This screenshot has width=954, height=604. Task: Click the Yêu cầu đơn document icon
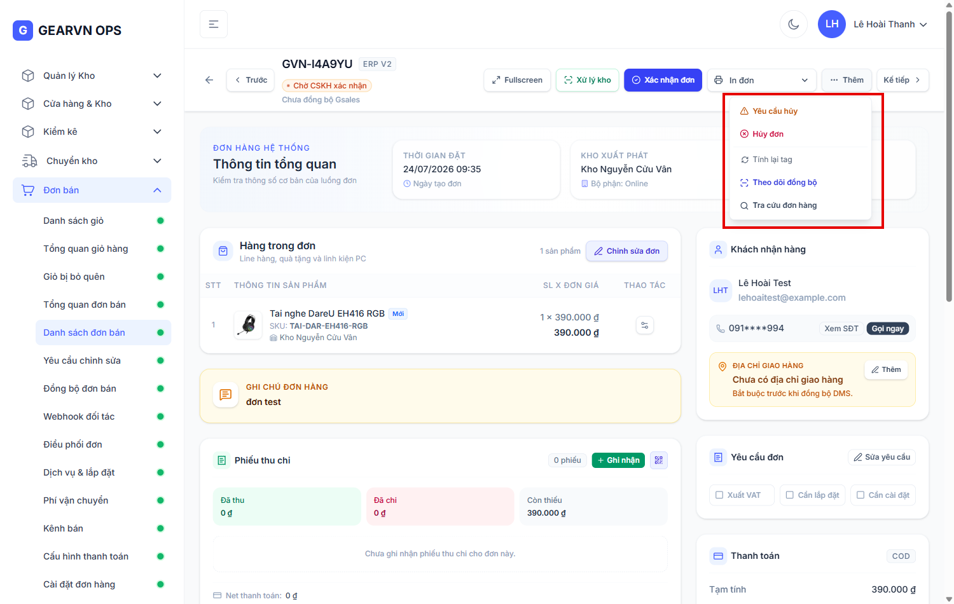tap(718, 457)
